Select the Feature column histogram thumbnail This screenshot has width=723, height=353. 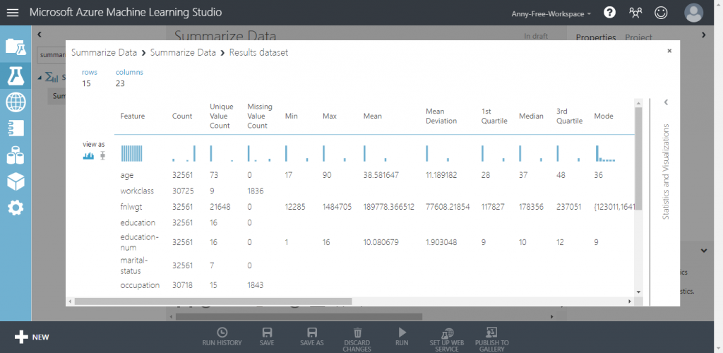coord(132,153)
